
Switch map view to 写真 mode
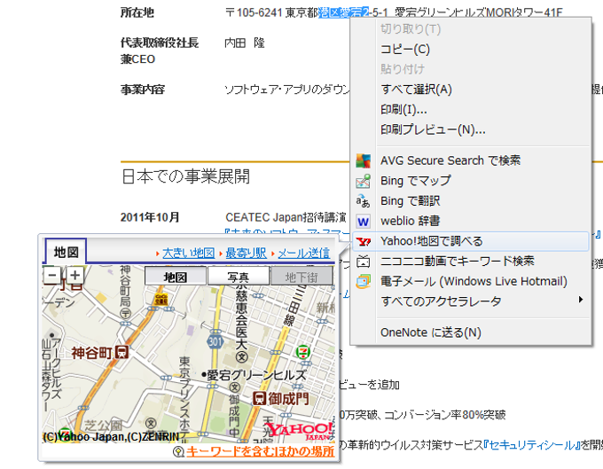click(239, 277)
